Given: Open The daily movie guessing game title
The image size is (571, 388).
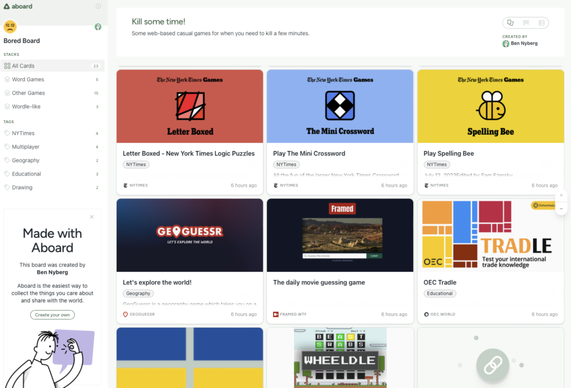Looking at the screenshot, I should click(x=319, y=283).
